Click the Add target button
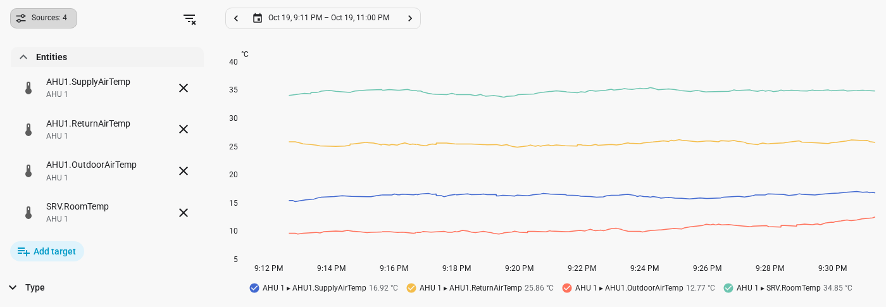886x307 pixels. coord(47,251)
